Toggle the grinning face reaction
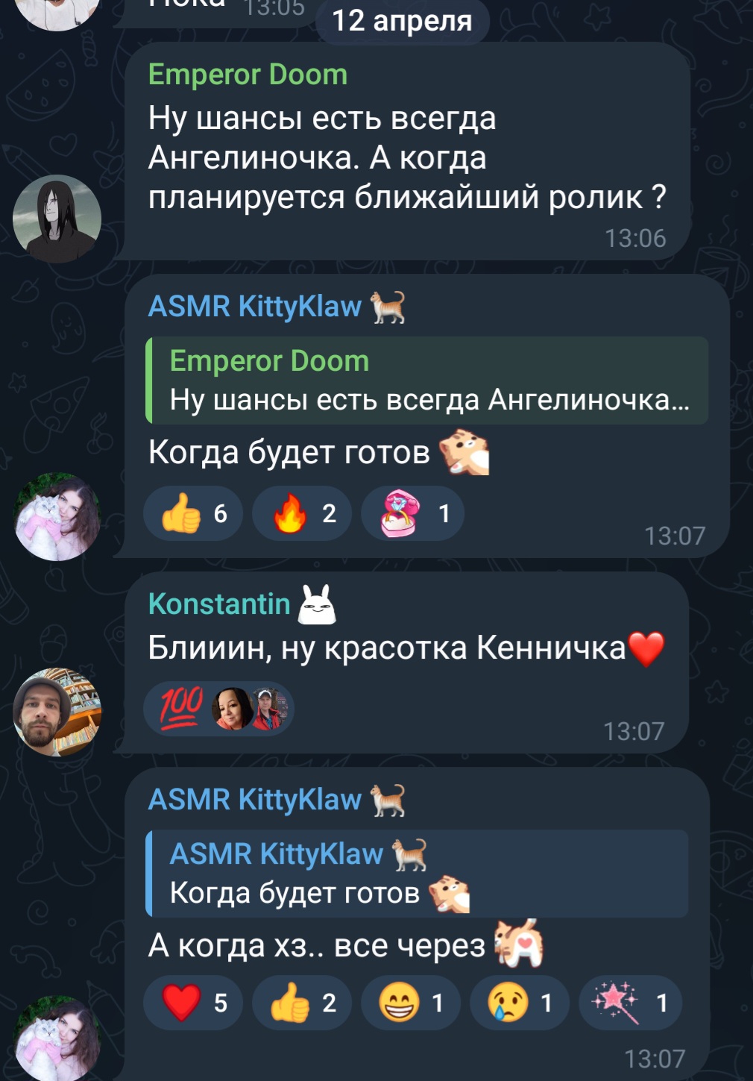Viewport: 753px width, 1081px height. point(411,1003)
